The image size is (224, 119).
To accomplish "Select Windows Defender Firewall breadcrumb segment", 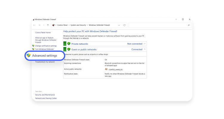I will [x=99, y=25].
